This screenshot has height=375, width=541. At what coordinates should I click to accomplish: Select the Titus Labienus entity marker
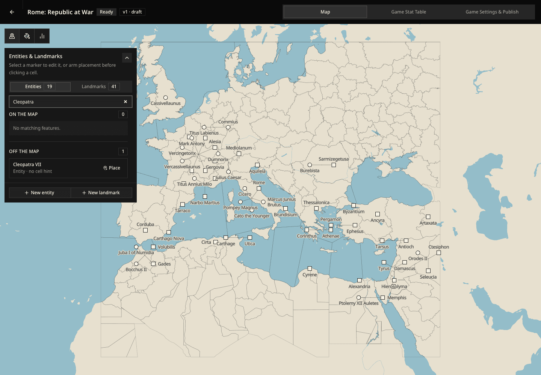(x=204, y=127)
